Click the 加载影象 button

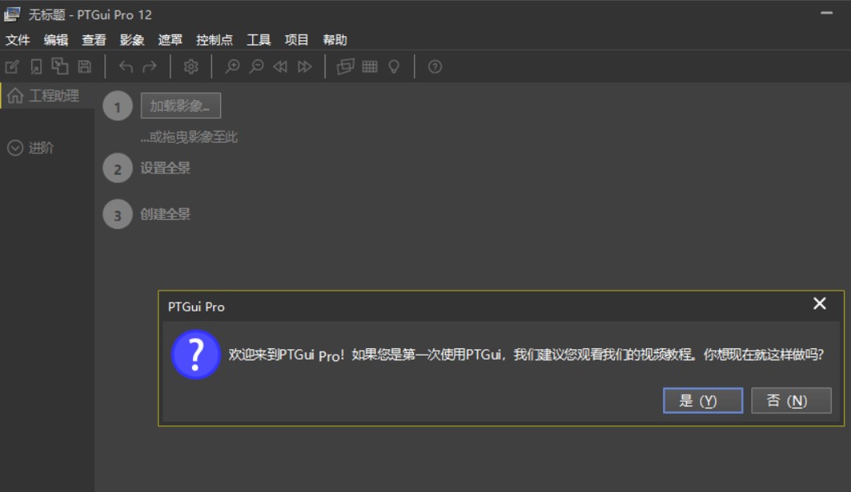181,106
